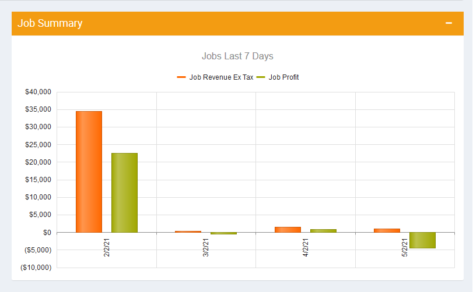Click the 3/2/21 date axis label

click(206, 247)
